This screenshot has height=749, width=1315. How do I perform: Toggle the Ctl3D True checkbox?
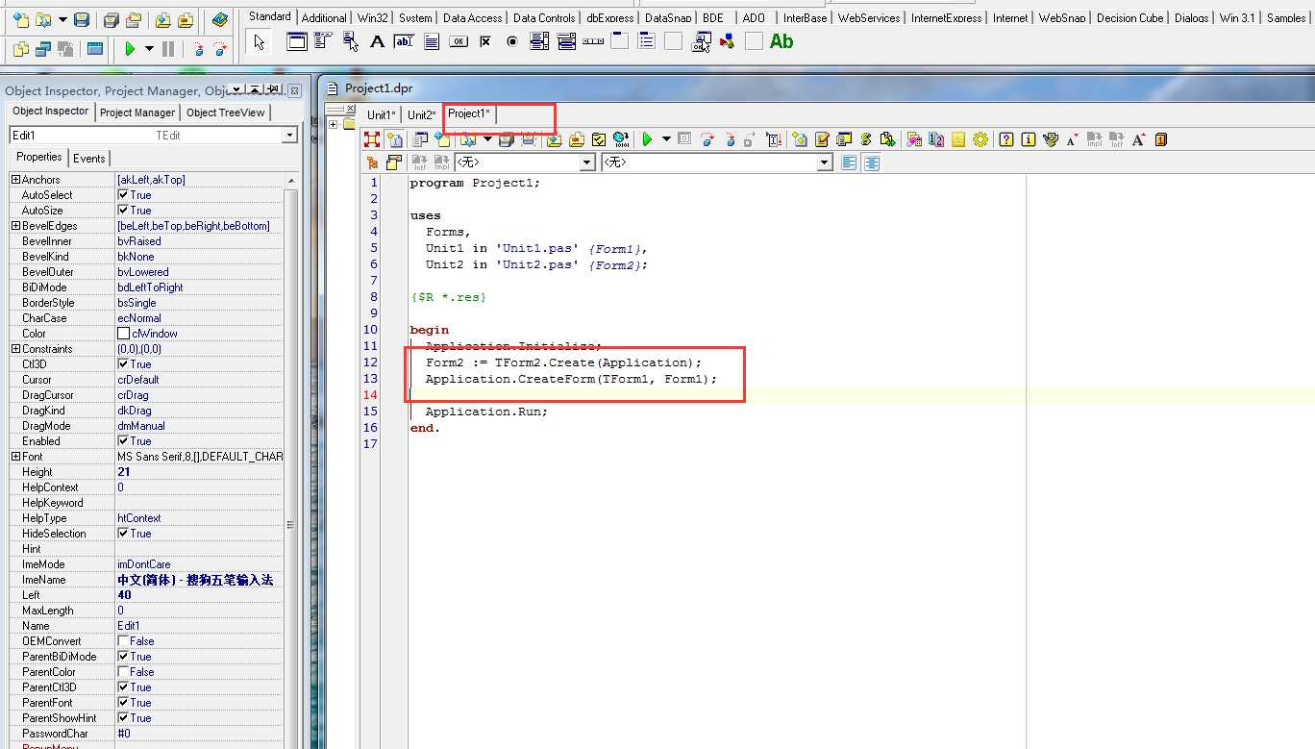coord(123,364)
